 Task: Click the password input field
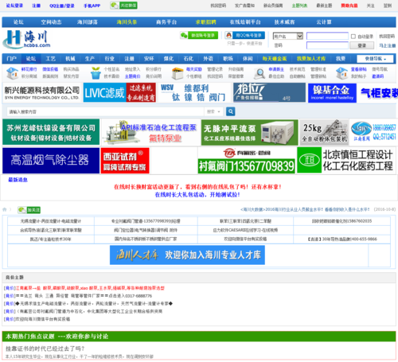(x=327, y=45)
